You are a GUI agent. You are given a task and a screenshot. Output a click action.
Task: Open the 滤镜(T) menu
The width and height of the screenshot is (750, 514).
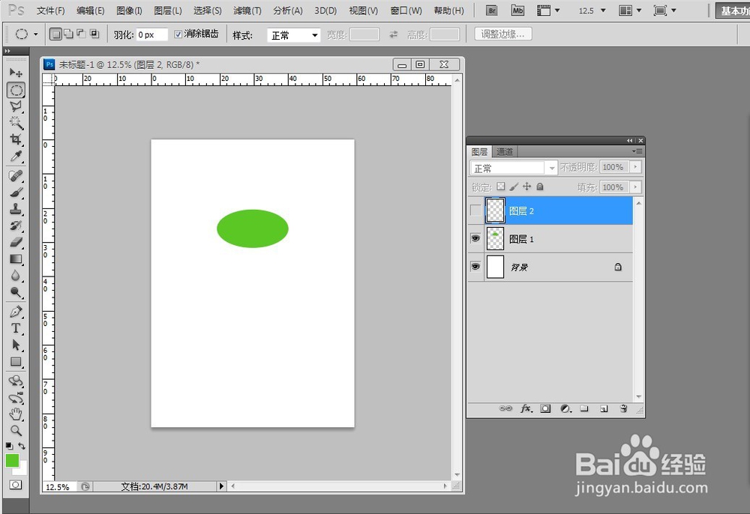tap(247, 10)
